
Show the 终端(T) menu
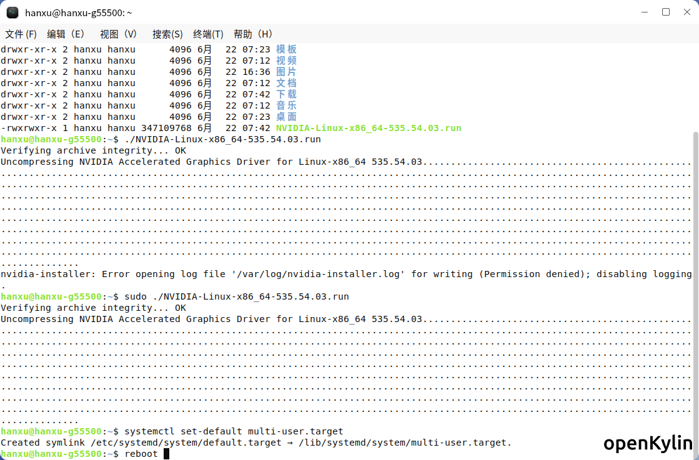(x=208, y=34)
